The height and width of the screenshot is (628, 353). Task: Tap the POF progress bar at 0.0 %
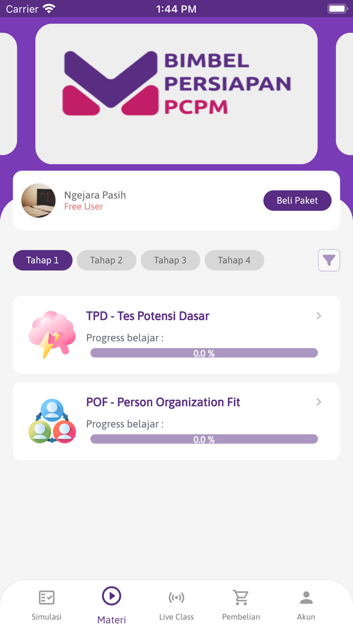point(204,439)
